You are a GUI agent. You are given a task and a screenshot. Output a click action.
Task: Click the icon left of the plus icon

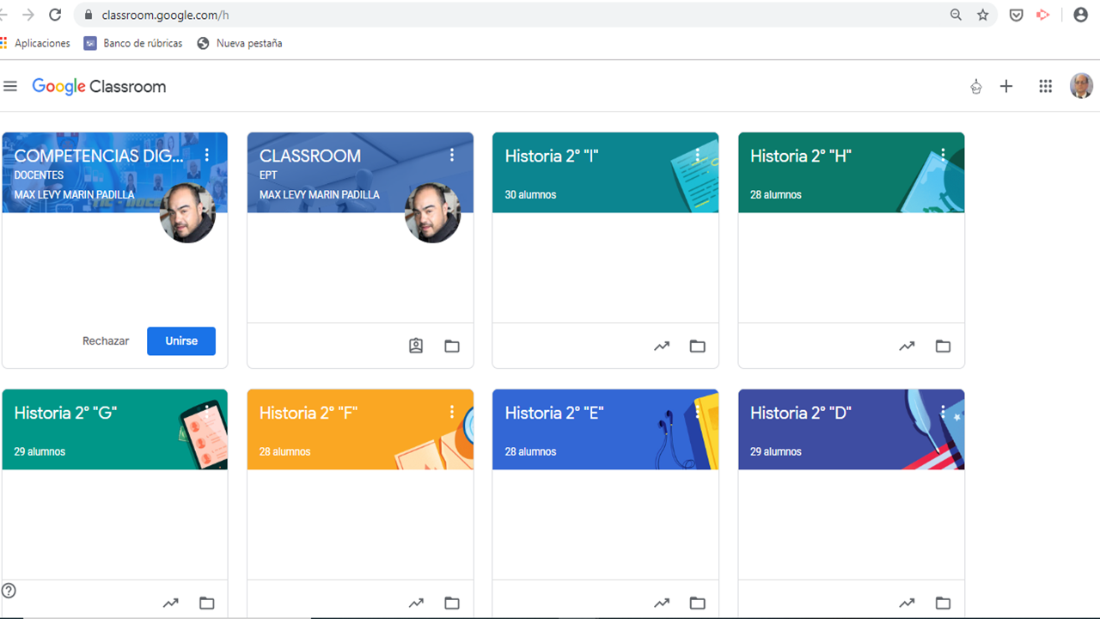click(x=976, y=86)
